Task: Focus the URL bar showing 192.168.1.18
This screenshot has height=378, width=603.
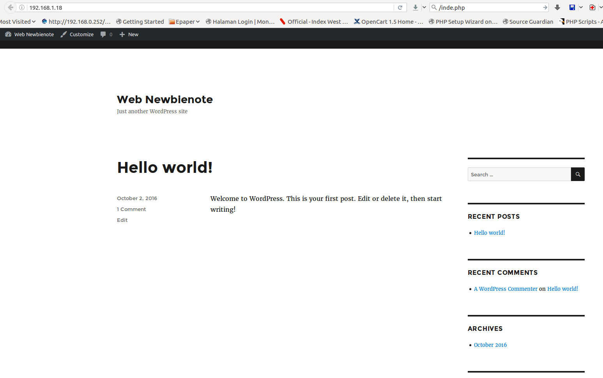Action: pyautogui.click(x=210, y=7)
